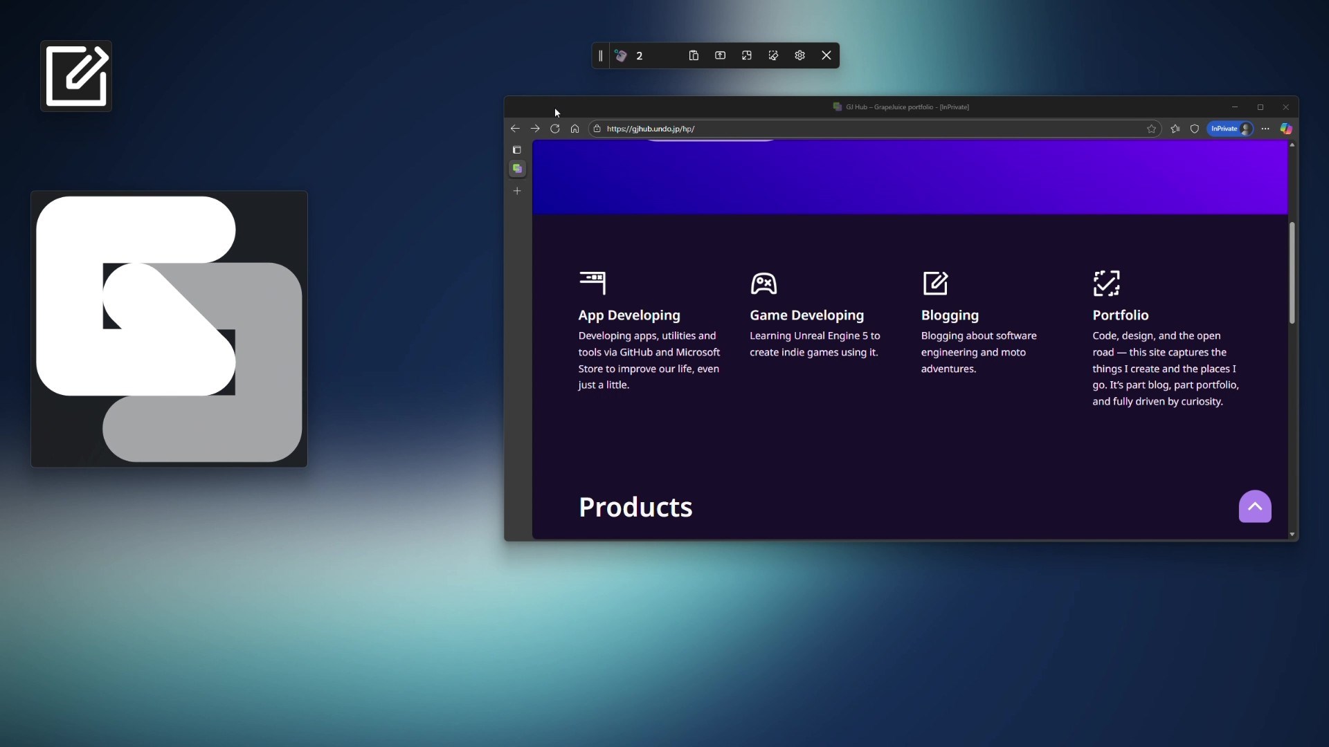Click the floating pinned logo image thumbnail
This screenshot has height=747, width=1329.
click(x=169, y=329)
